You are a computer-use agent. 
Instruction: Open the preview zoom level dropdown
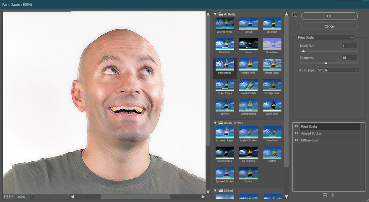coord(32,197)
